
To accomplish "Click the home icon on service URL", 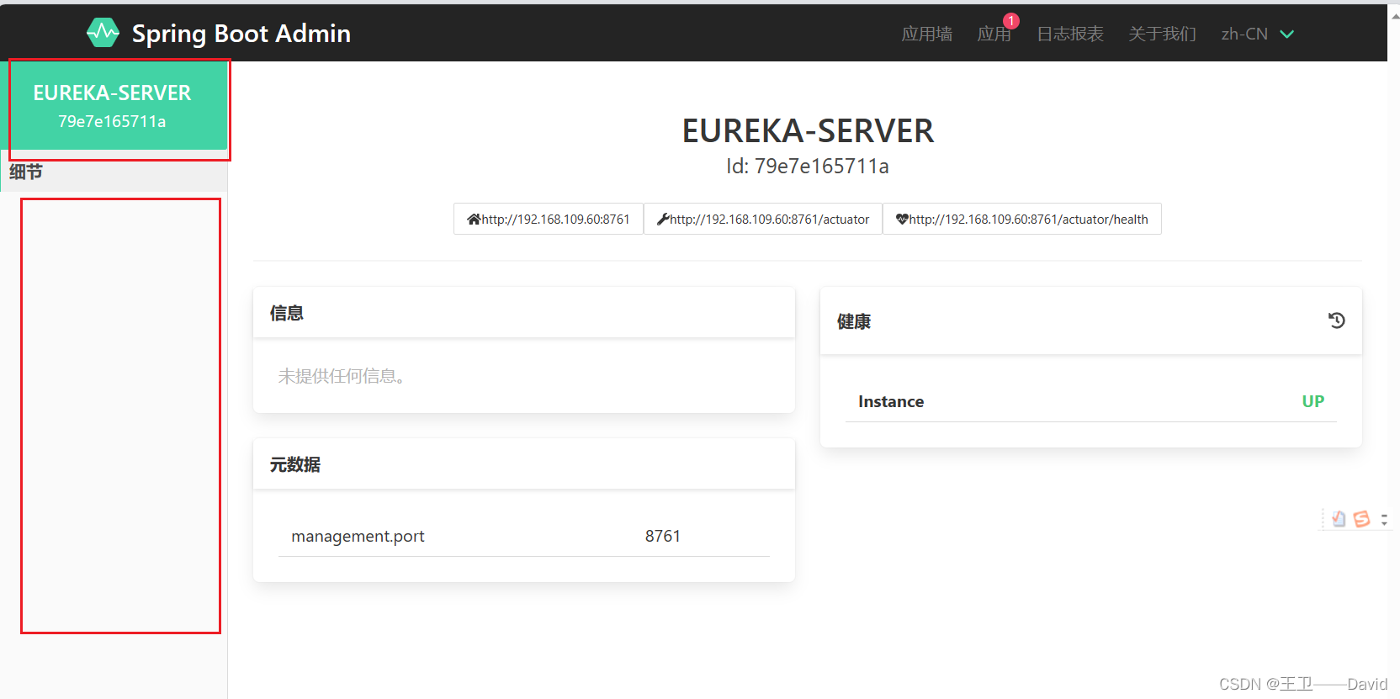I will click(x=474, y=219).
